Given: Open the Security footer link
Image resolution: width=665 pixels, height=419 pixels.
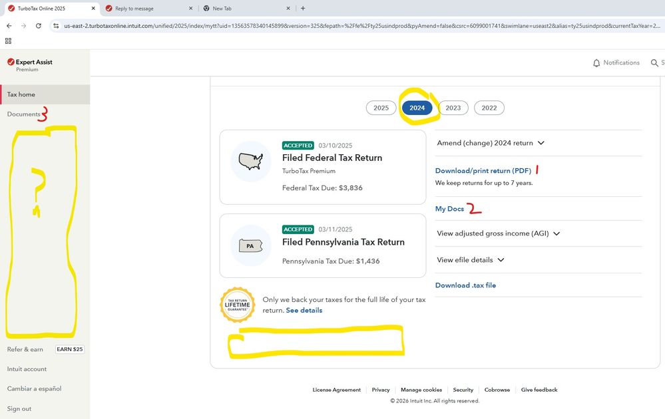Looking at the screenshot, I should click(463, 390).
